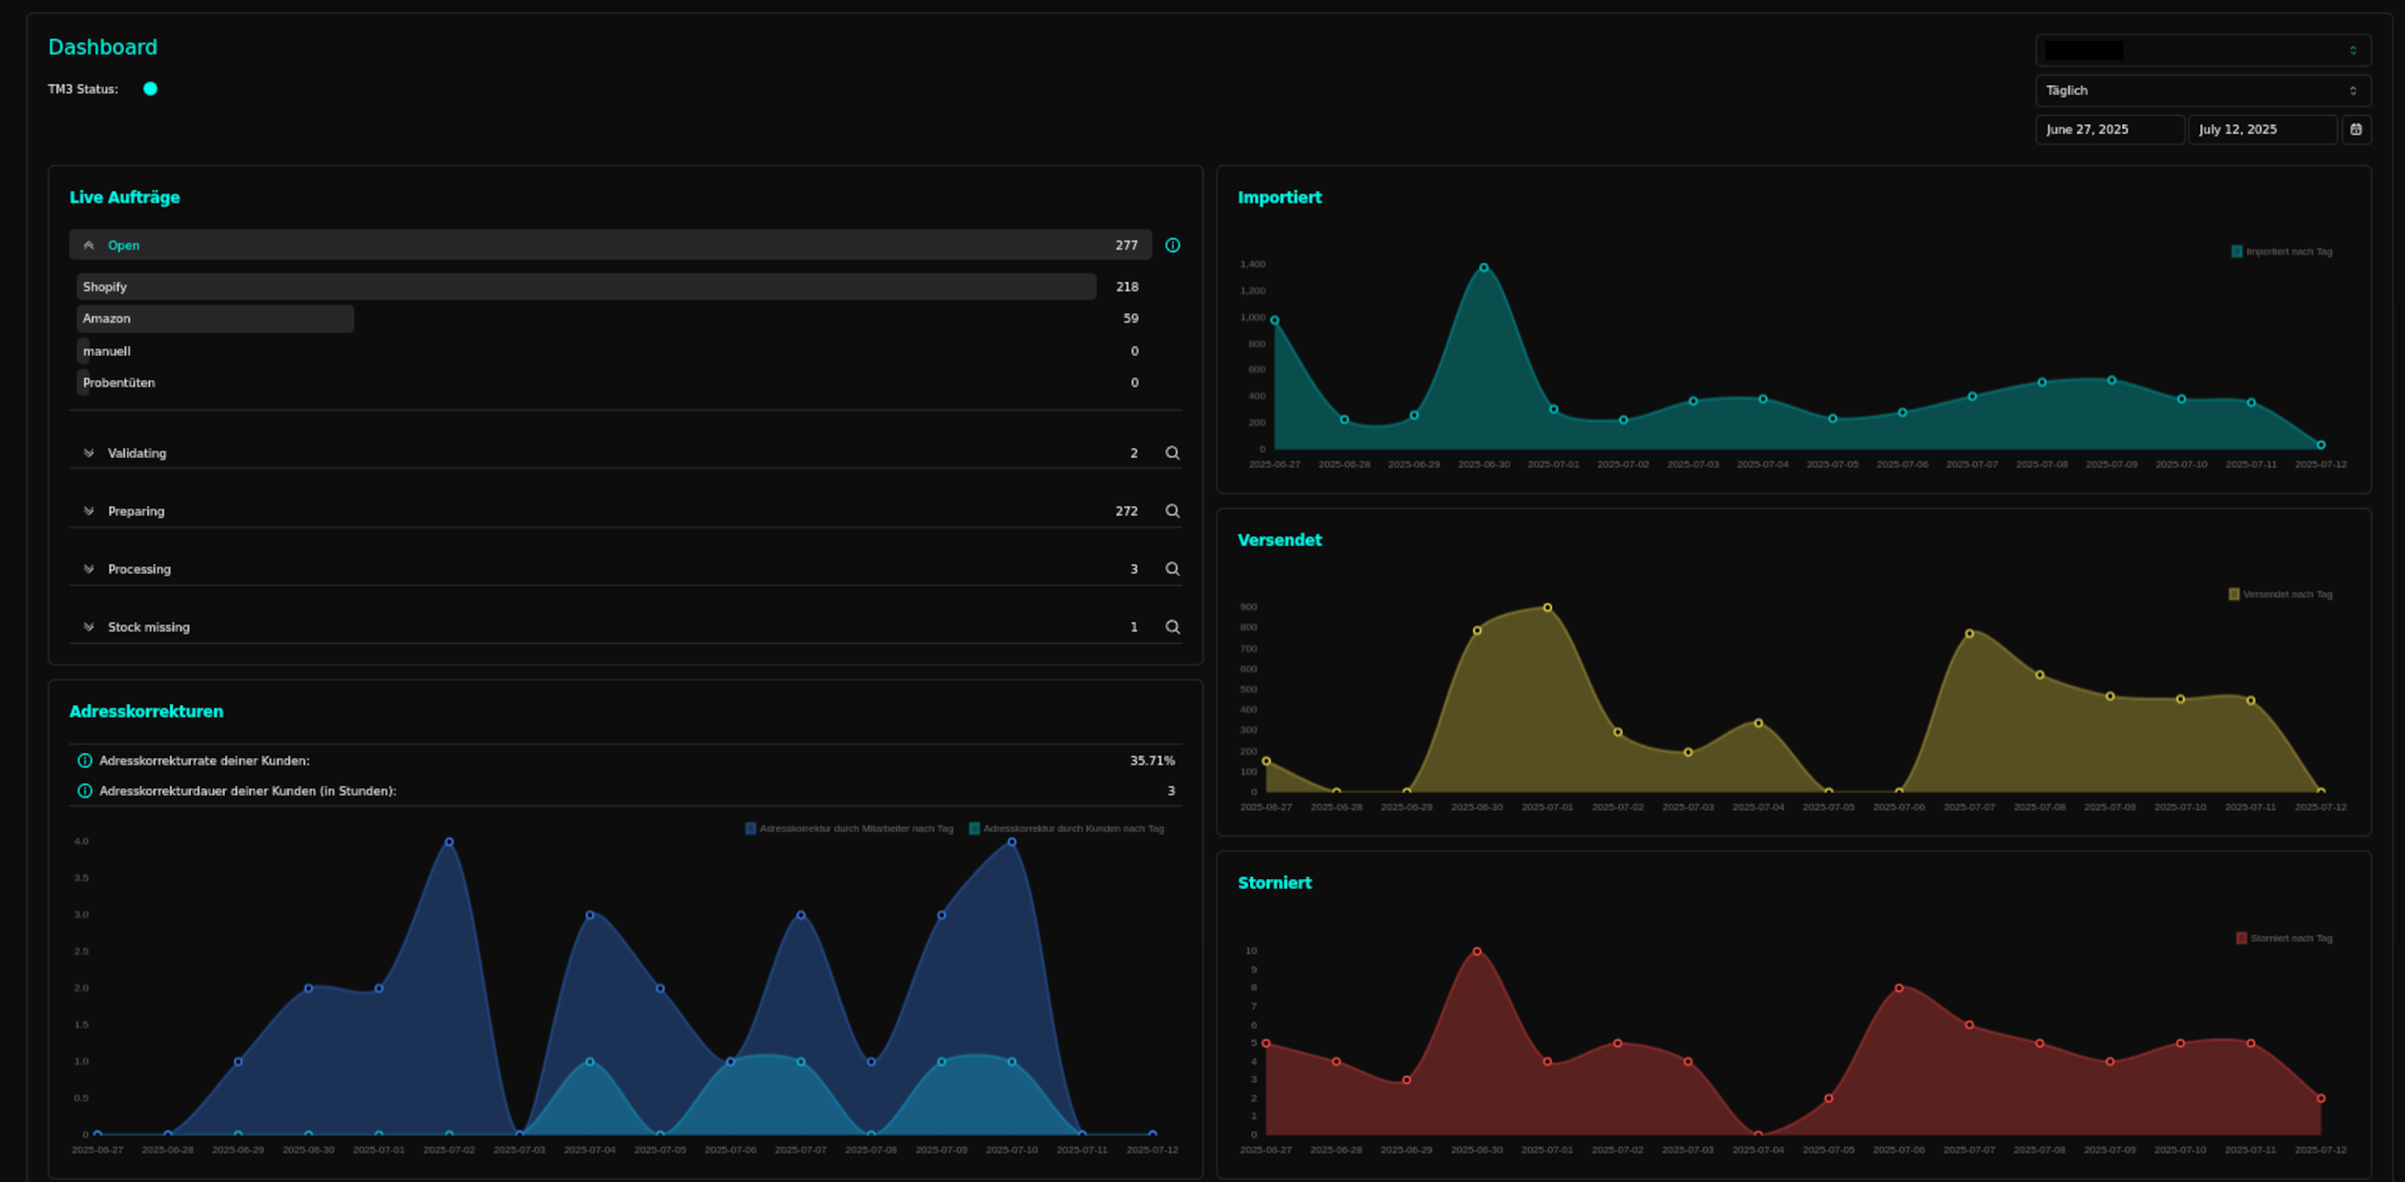The height and width of the screenshot is (1182, 2405).
Task: Click the June 27, 2025 start date field
Action: (2108, 130)
